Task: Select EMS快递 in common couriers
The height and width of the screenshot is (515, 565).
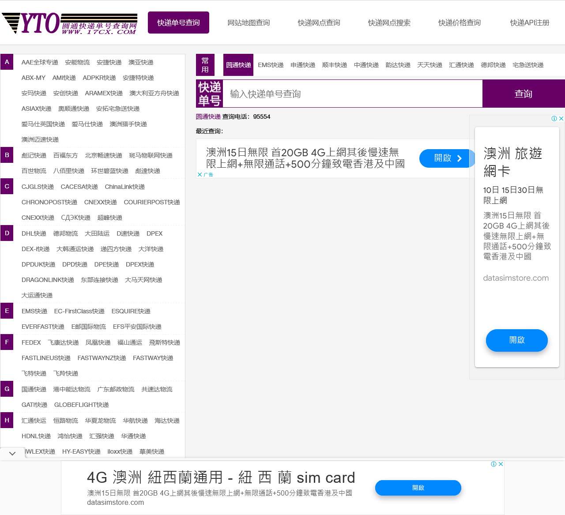Action: [x=271, y=65]
